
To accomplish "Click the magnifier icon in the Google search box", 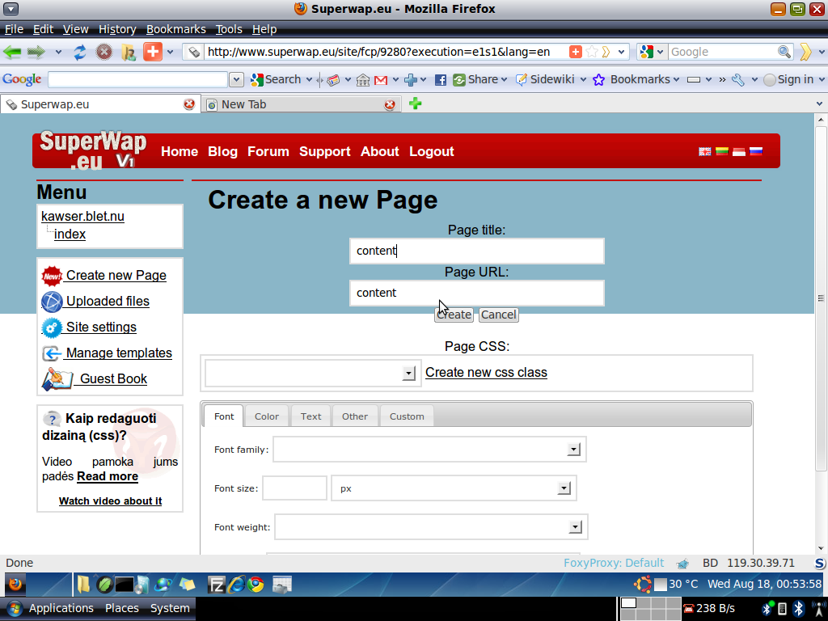I will [x=784, y=52].
